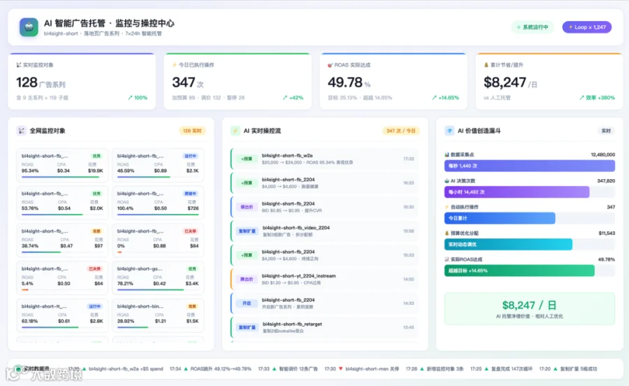This screenshot has height=386, width=629.
Task: Click the Loop x 1,247 button
Action: tap(587, 27)
